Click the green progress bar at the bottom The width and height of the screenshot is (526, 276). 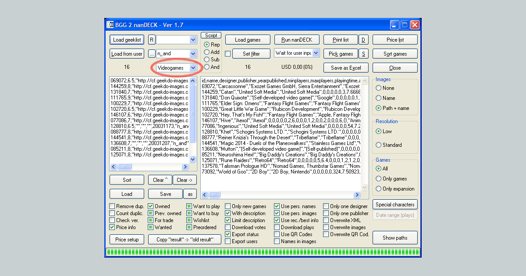262,252
